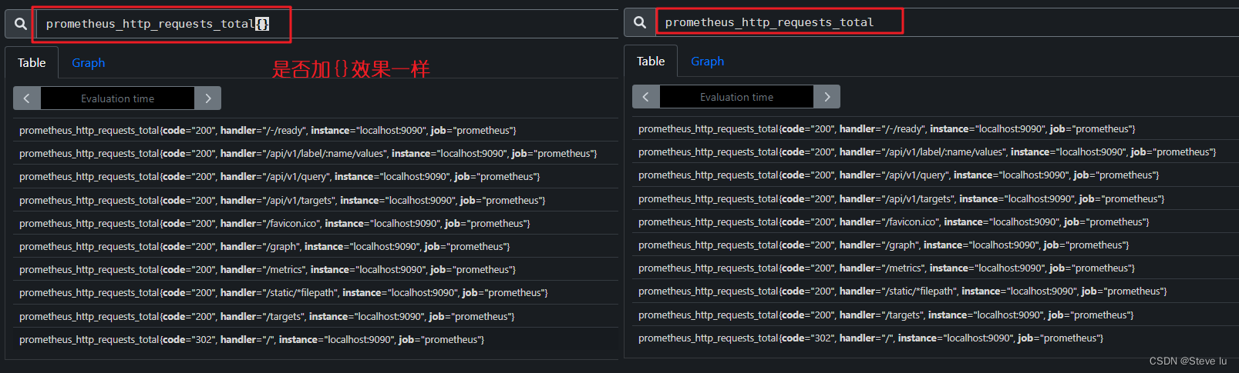Image resolution: width=1239 pixels, height=373 pixels.
Task: Click the Evaluation time field in right panel
Action: click(736, 97)
